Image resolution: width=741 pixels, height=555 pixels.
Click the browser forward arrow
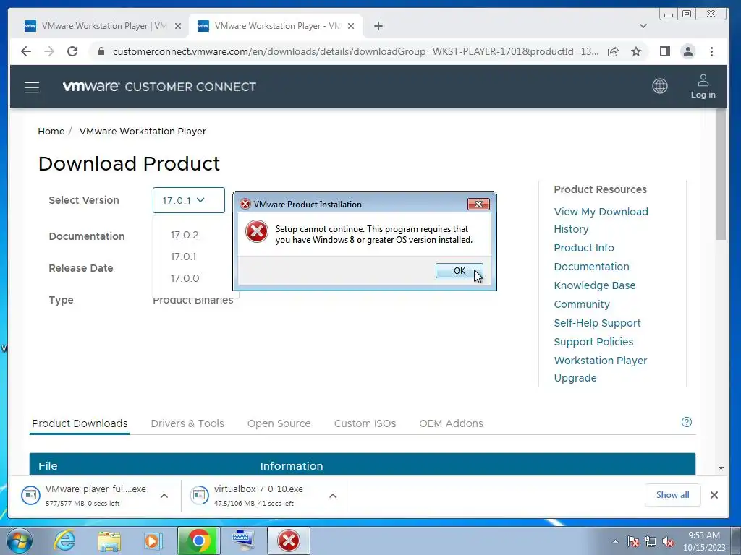click(x=49, y=51)
